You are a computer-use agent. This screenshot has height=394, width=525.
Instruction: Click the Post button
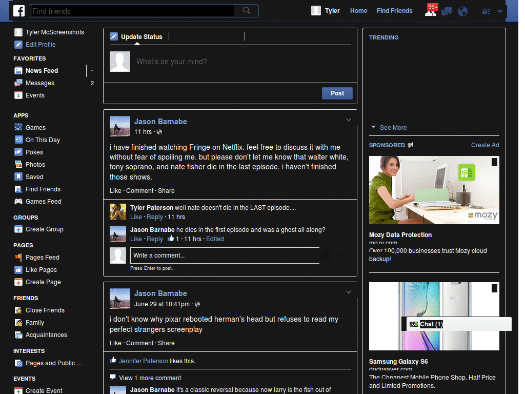337,93
